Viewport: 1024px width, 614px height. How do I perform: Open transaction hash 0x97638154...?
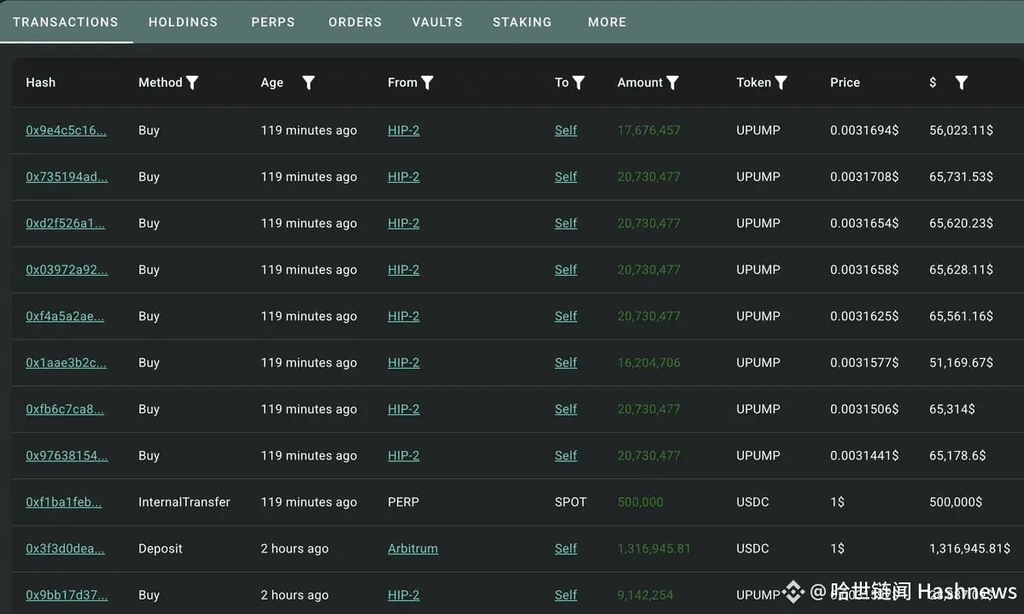67,455
